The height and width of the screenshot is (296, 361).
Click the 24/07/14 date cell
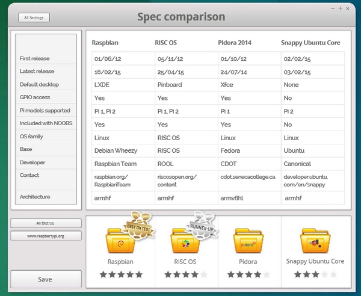point(250,72)
